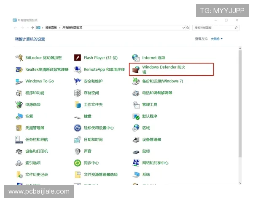Open the 键盘 keyboard icon
This screenshot has width=253, height=202.
click(x=78, y=117)
